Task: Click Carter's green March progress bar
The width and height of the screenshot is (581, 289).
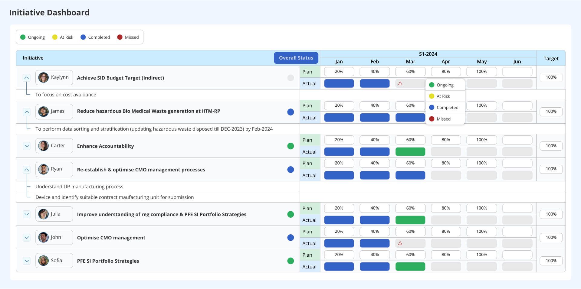Action: click(x=410, y=151)
